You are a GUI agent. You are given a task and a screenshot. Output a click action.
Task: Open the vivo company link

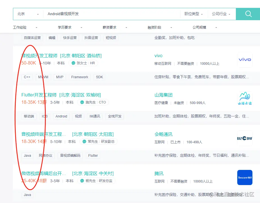coord(158,56)
